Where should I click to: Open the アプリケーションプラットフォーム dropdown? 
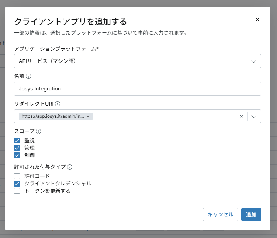click(253, 61)
